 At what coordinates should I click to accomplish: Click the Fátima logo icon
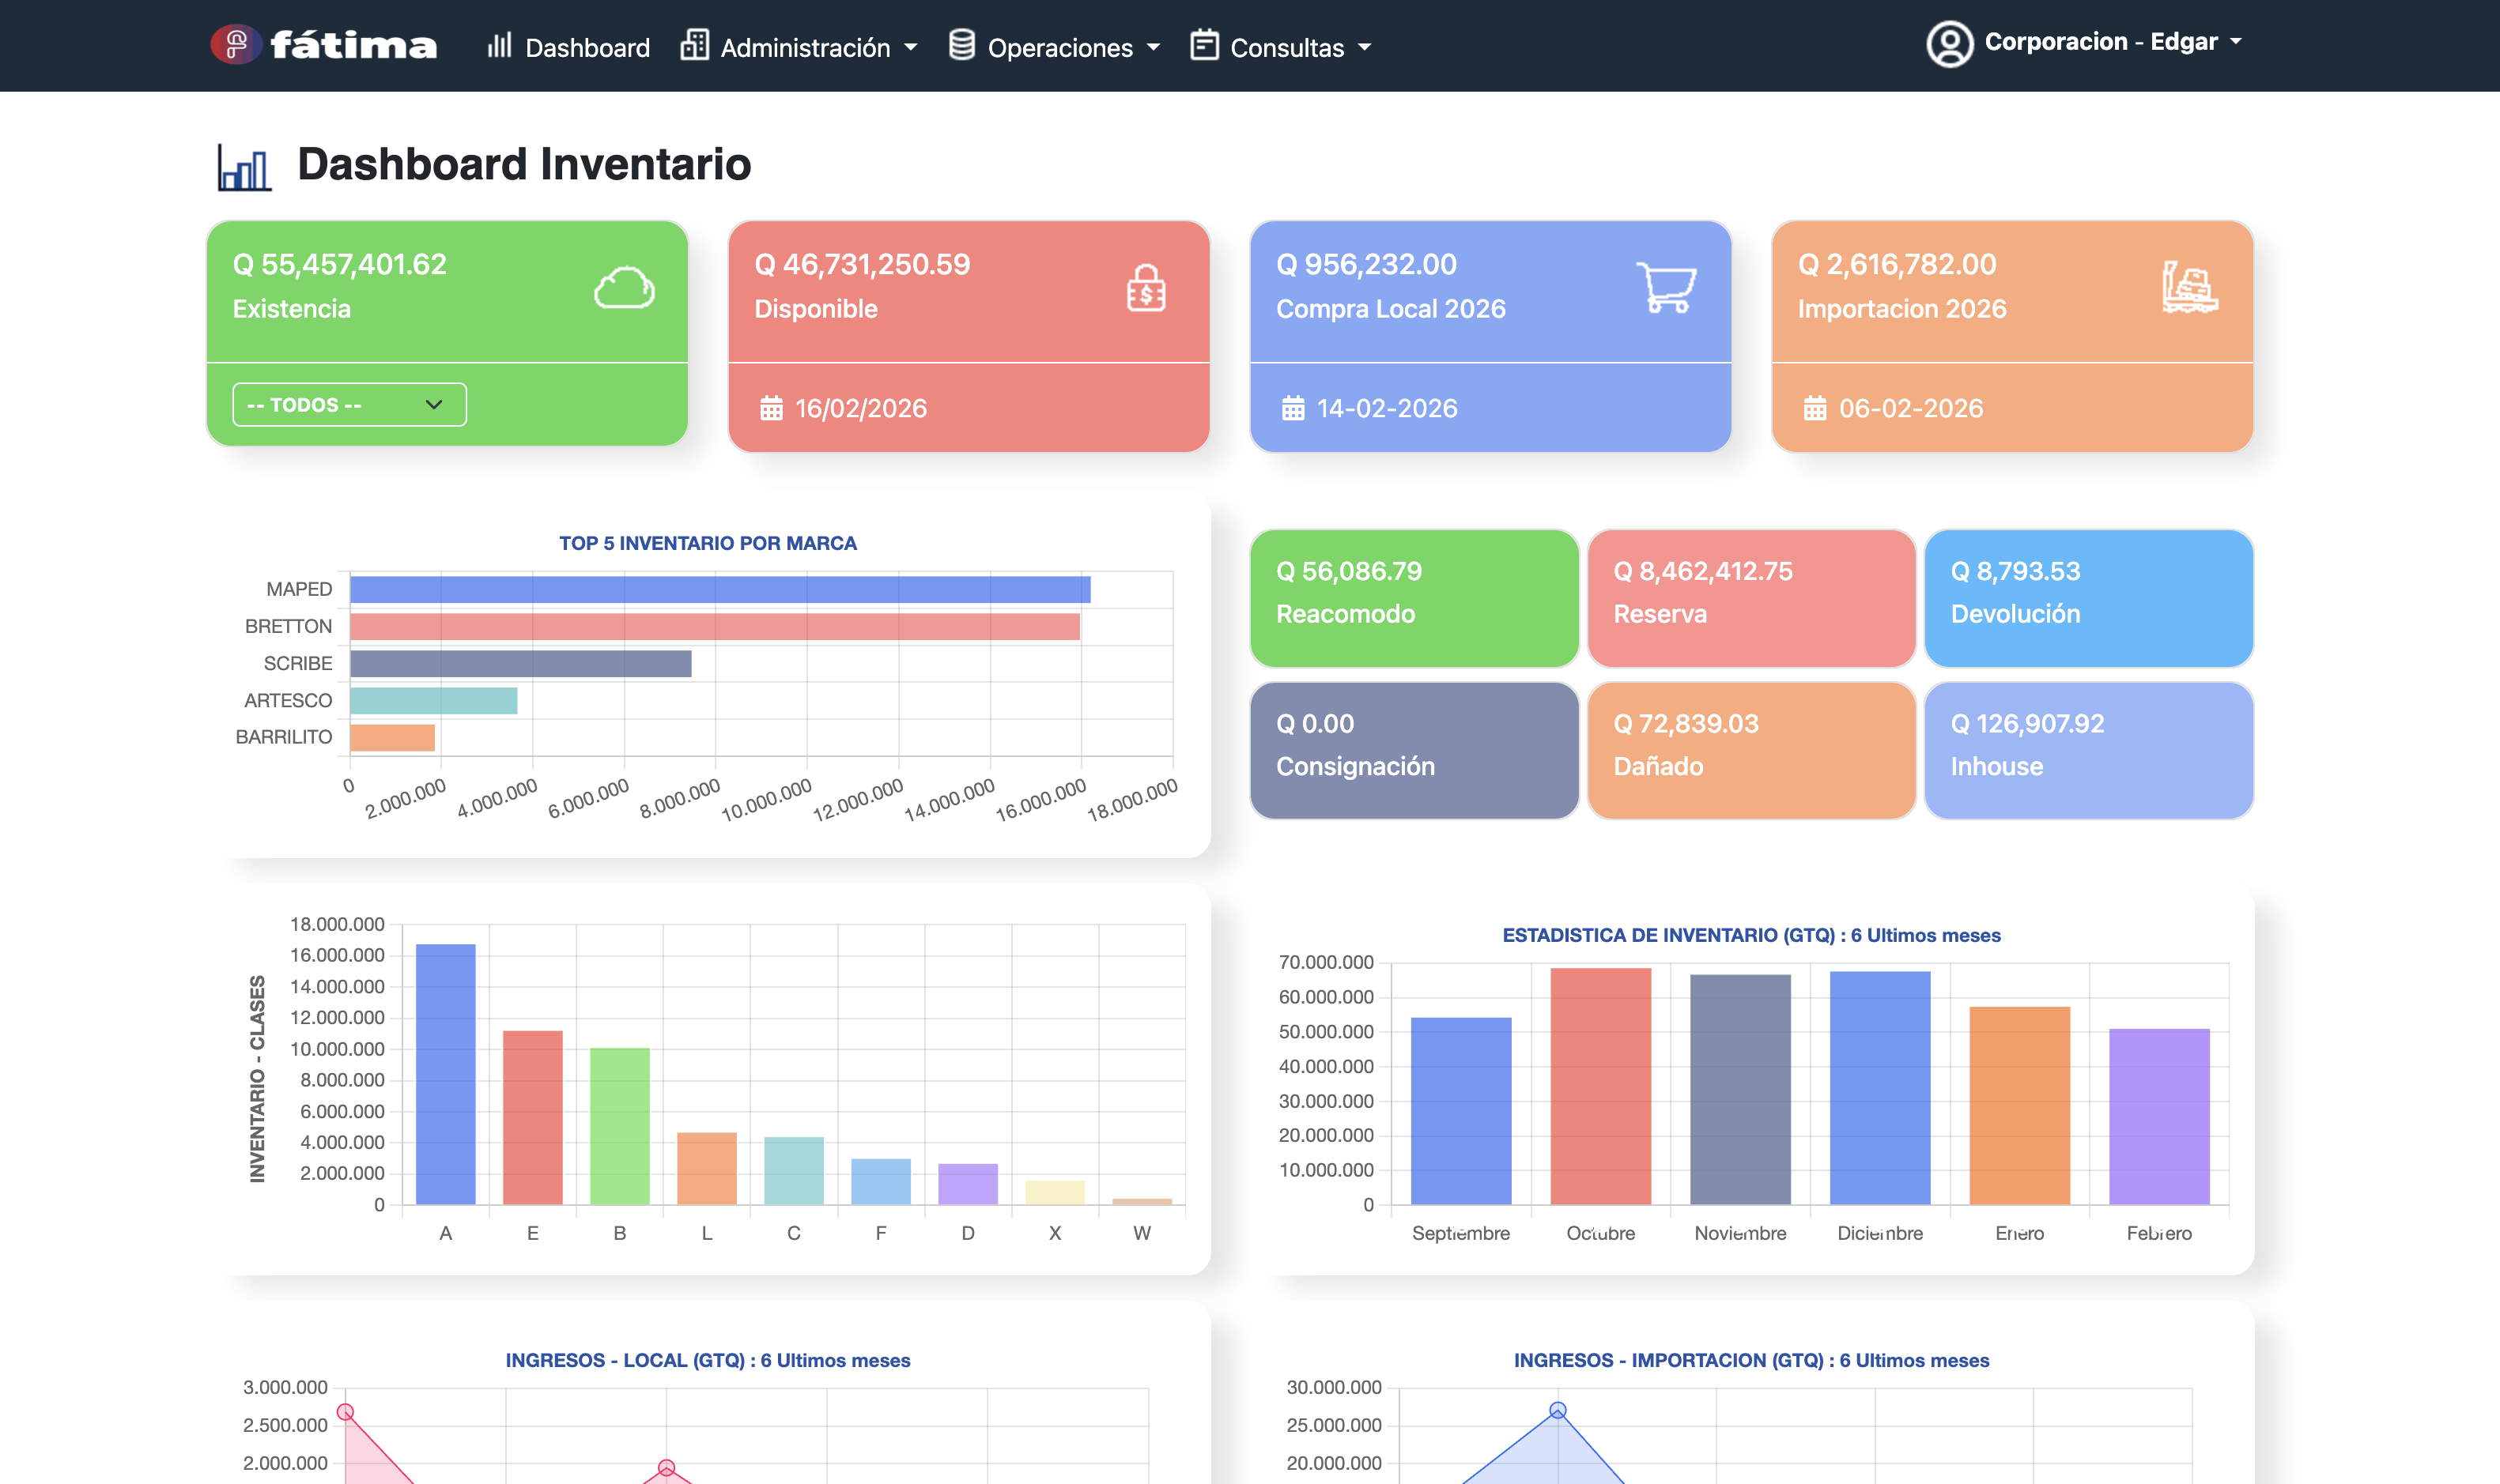[236, 45]
